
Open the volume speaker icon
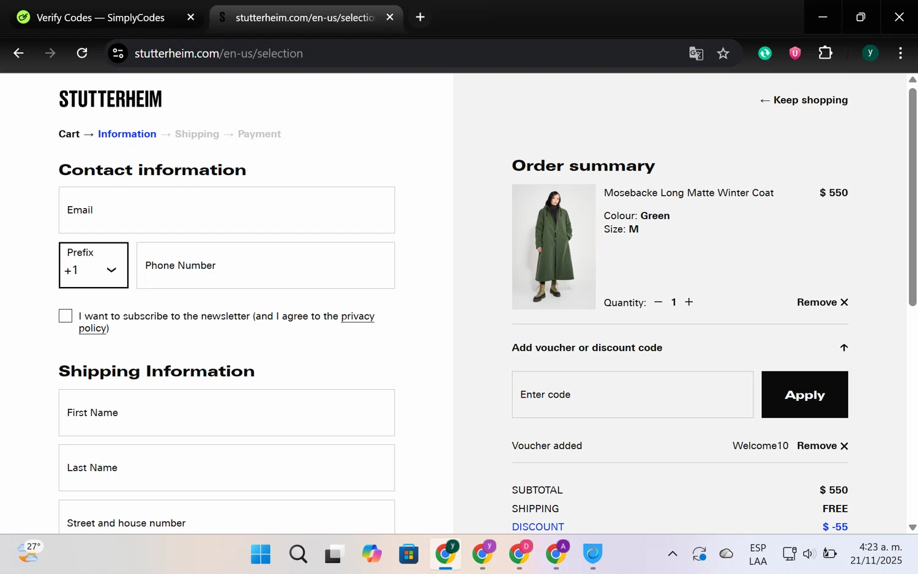[x=808, y=554]
